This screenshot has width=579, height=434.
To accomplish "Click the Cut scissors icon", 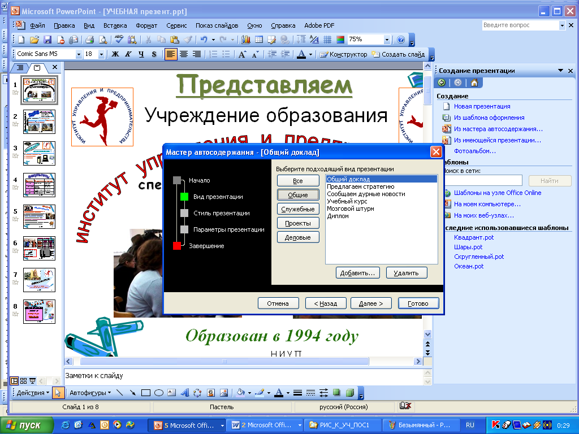I will (148, 40).
